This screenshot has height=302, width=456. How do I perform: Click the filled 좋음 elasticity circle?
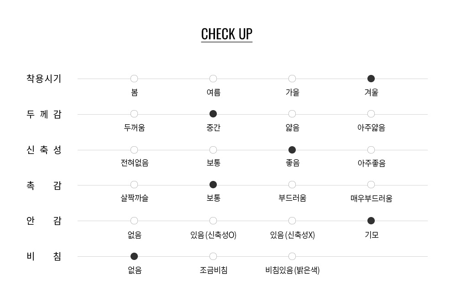[292, 150]
